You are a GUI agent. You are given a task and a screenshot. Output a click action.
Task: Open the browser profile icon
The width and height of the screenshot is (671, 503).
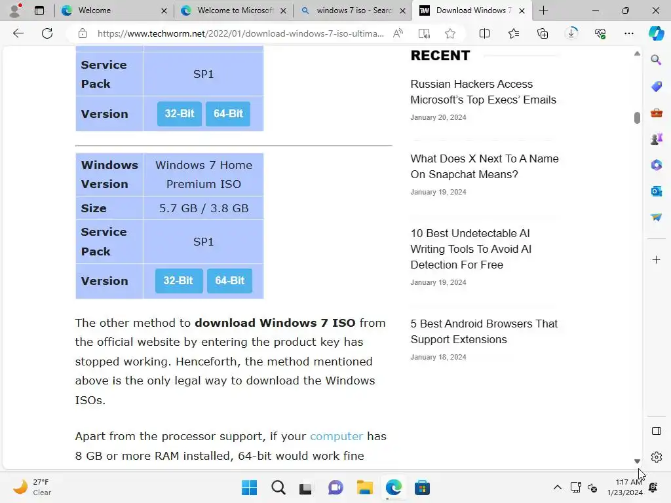coord(16,10)
